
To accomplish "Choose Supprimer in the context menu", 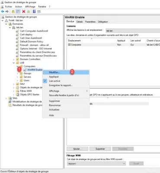I will 66,101.
